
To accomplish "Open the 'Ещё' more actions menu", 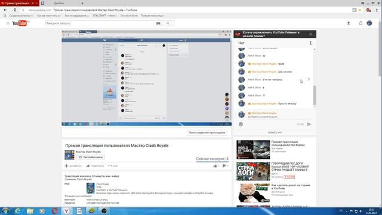I will pyautogui.click(x=113, y=166).
